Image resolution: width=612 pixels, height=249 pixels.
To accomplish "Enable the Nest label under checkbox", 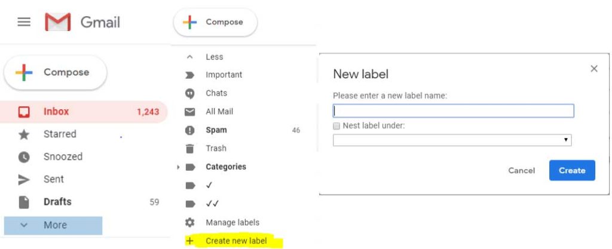I will pos(337,126).
